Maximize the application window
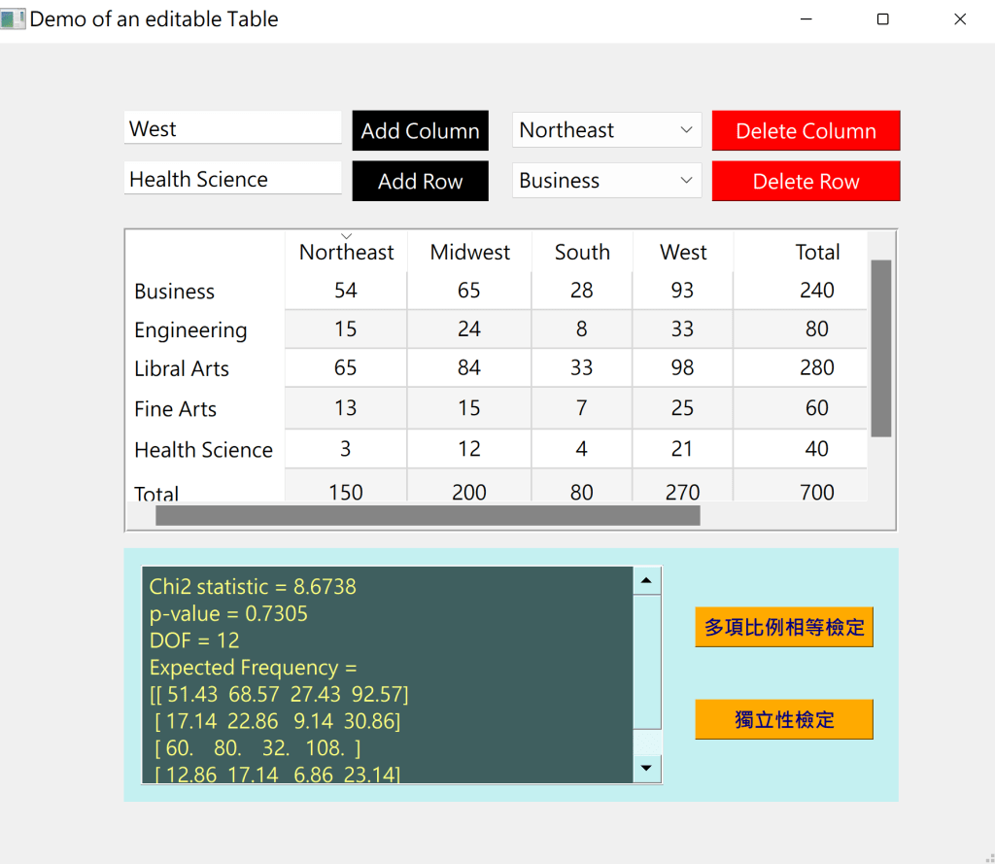 [882, 19]
